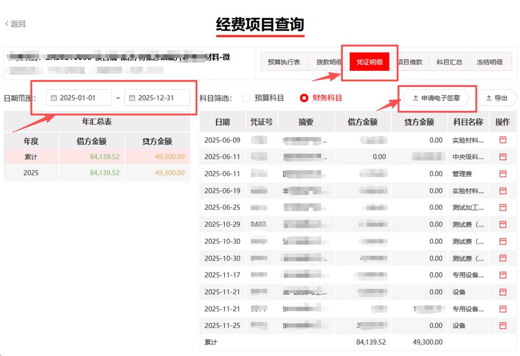Image resolution: width=520 pixels, height=356 pixels.
Task: Select the 预算科目 radio button
Action: pos(246,98)
